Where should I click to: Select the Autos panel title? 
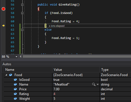point(7,64)
